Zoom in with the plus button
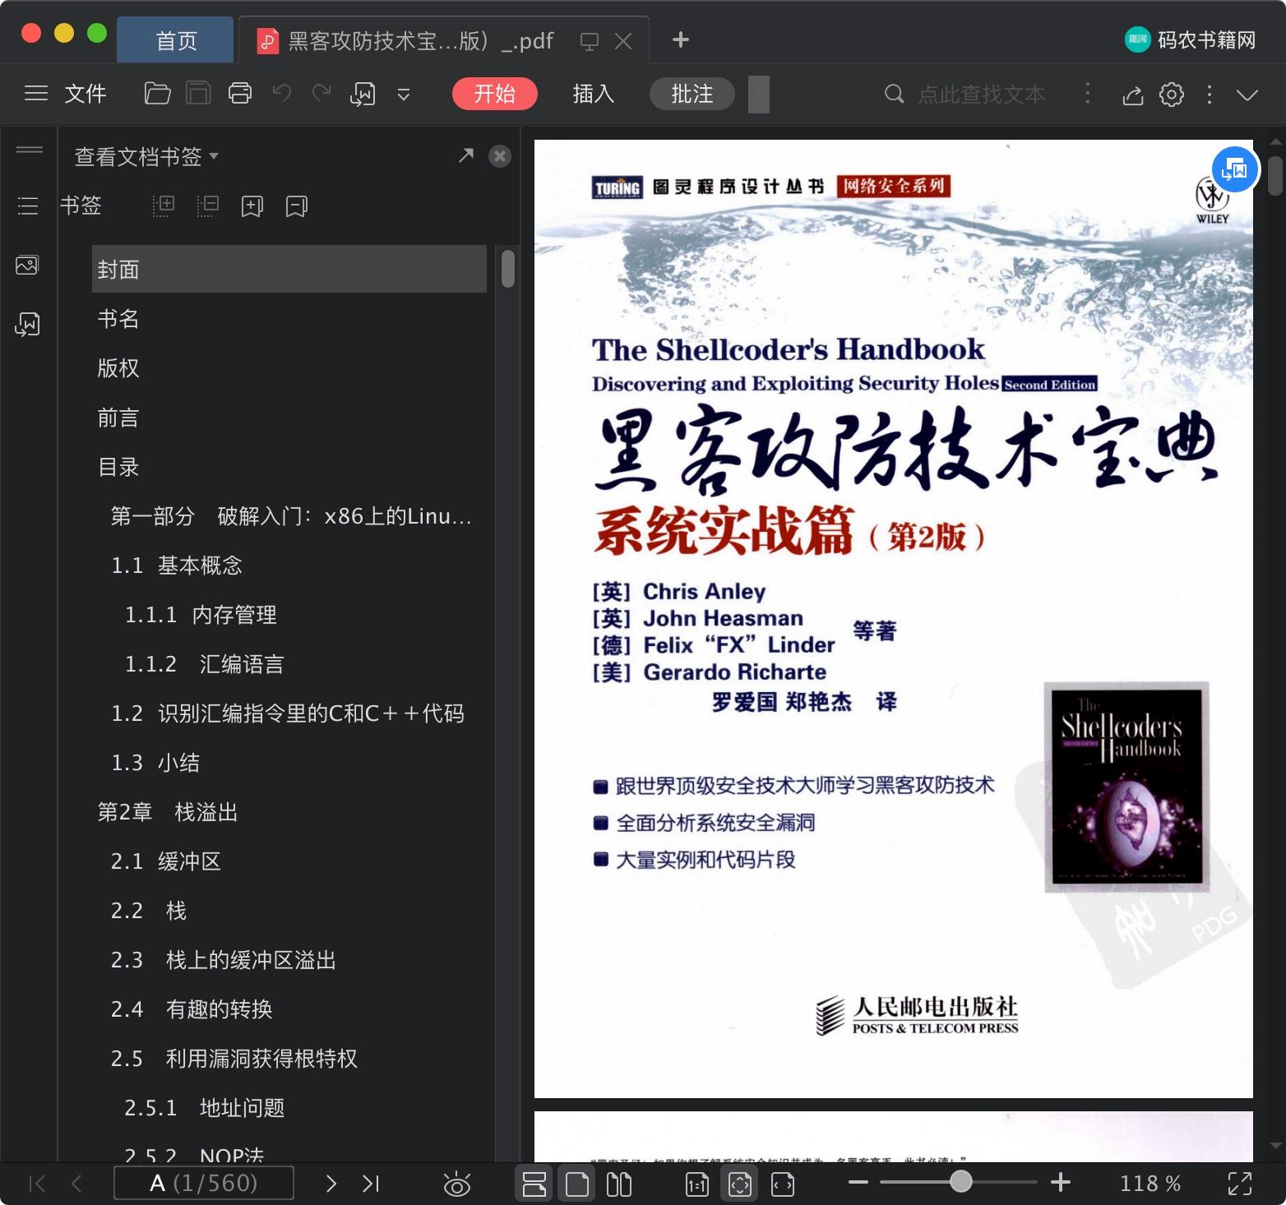1286x1205 pixels. pyautogui.click(x=1061, y=1182)
